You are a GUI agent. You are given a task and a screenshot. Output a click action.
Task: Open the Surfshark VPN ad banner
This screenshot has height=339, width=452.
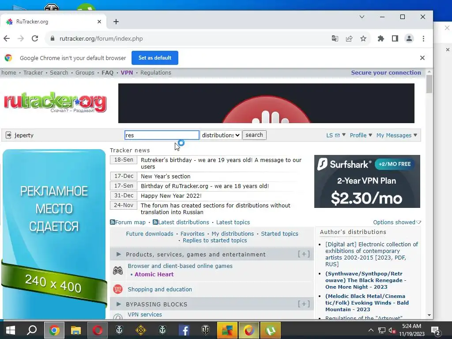(x=367, y=181)
